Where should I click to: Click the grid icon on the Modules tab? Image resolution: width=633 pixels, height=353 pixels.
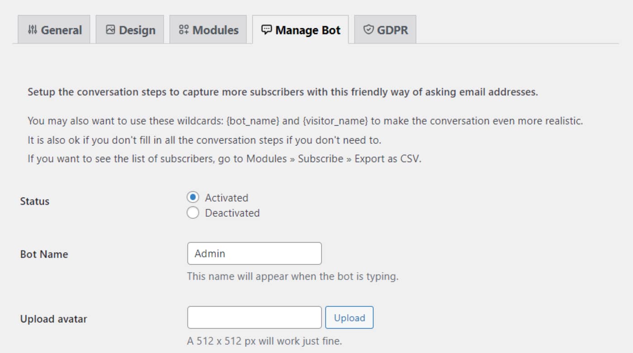(184, 29)
